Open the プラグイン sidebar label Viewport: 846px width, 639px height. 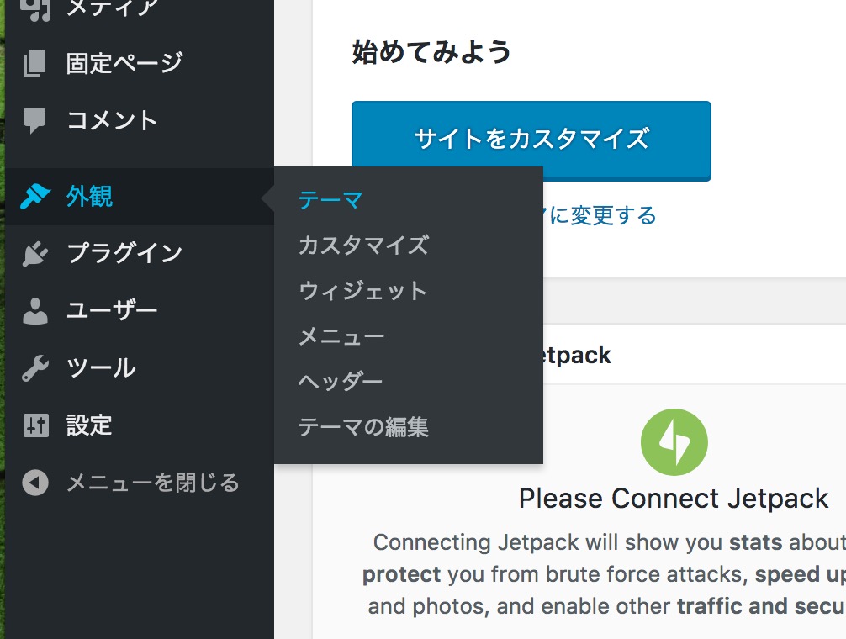(124, 253)
